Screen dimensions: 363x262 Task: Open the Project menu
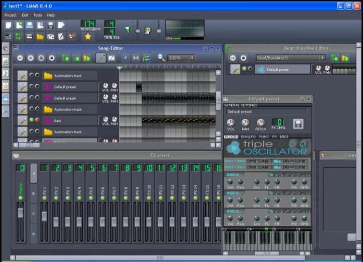[11, 15]
